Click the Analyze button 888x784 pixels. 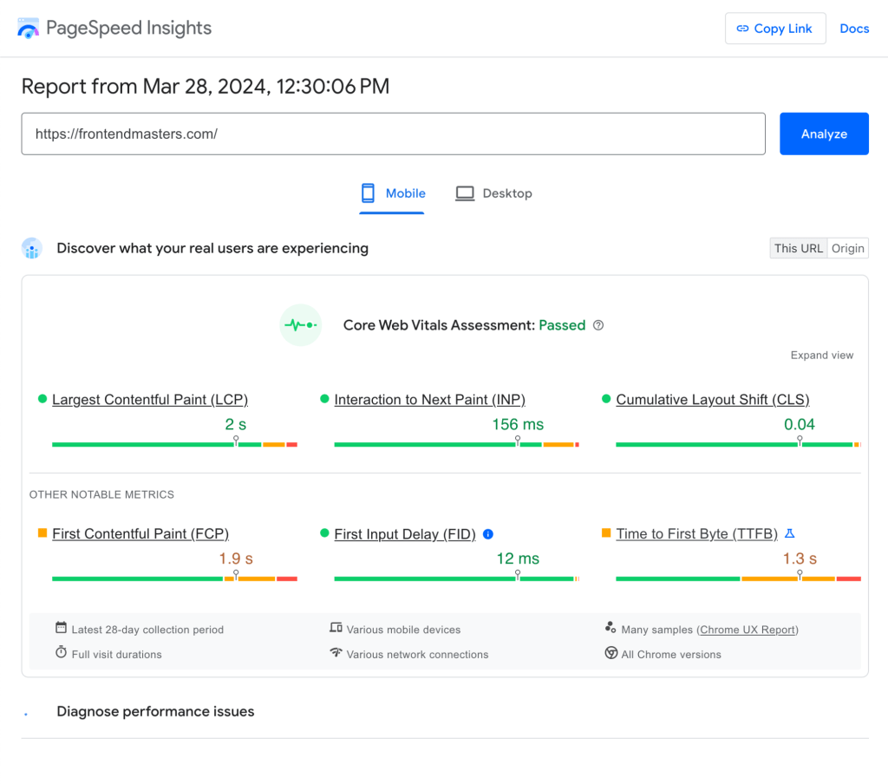click(x=824, y=134)
